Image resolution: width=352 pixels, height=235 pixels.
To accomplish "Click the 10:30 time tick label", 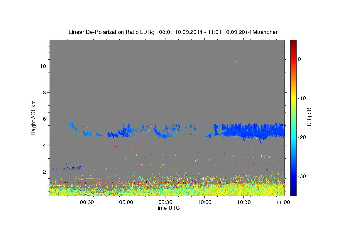I will tap(244, 202).
